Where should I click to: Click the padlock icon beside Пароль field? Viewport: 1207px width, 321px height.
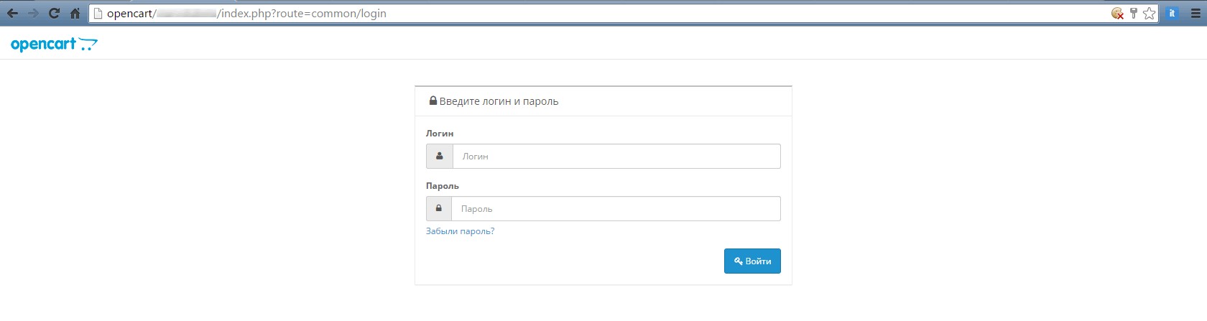(x=439, y=209)
